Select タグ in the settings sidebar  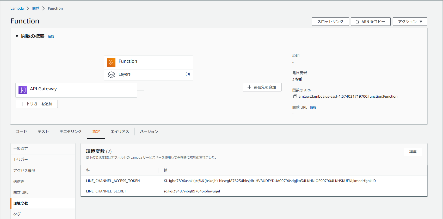pos(43,214)
